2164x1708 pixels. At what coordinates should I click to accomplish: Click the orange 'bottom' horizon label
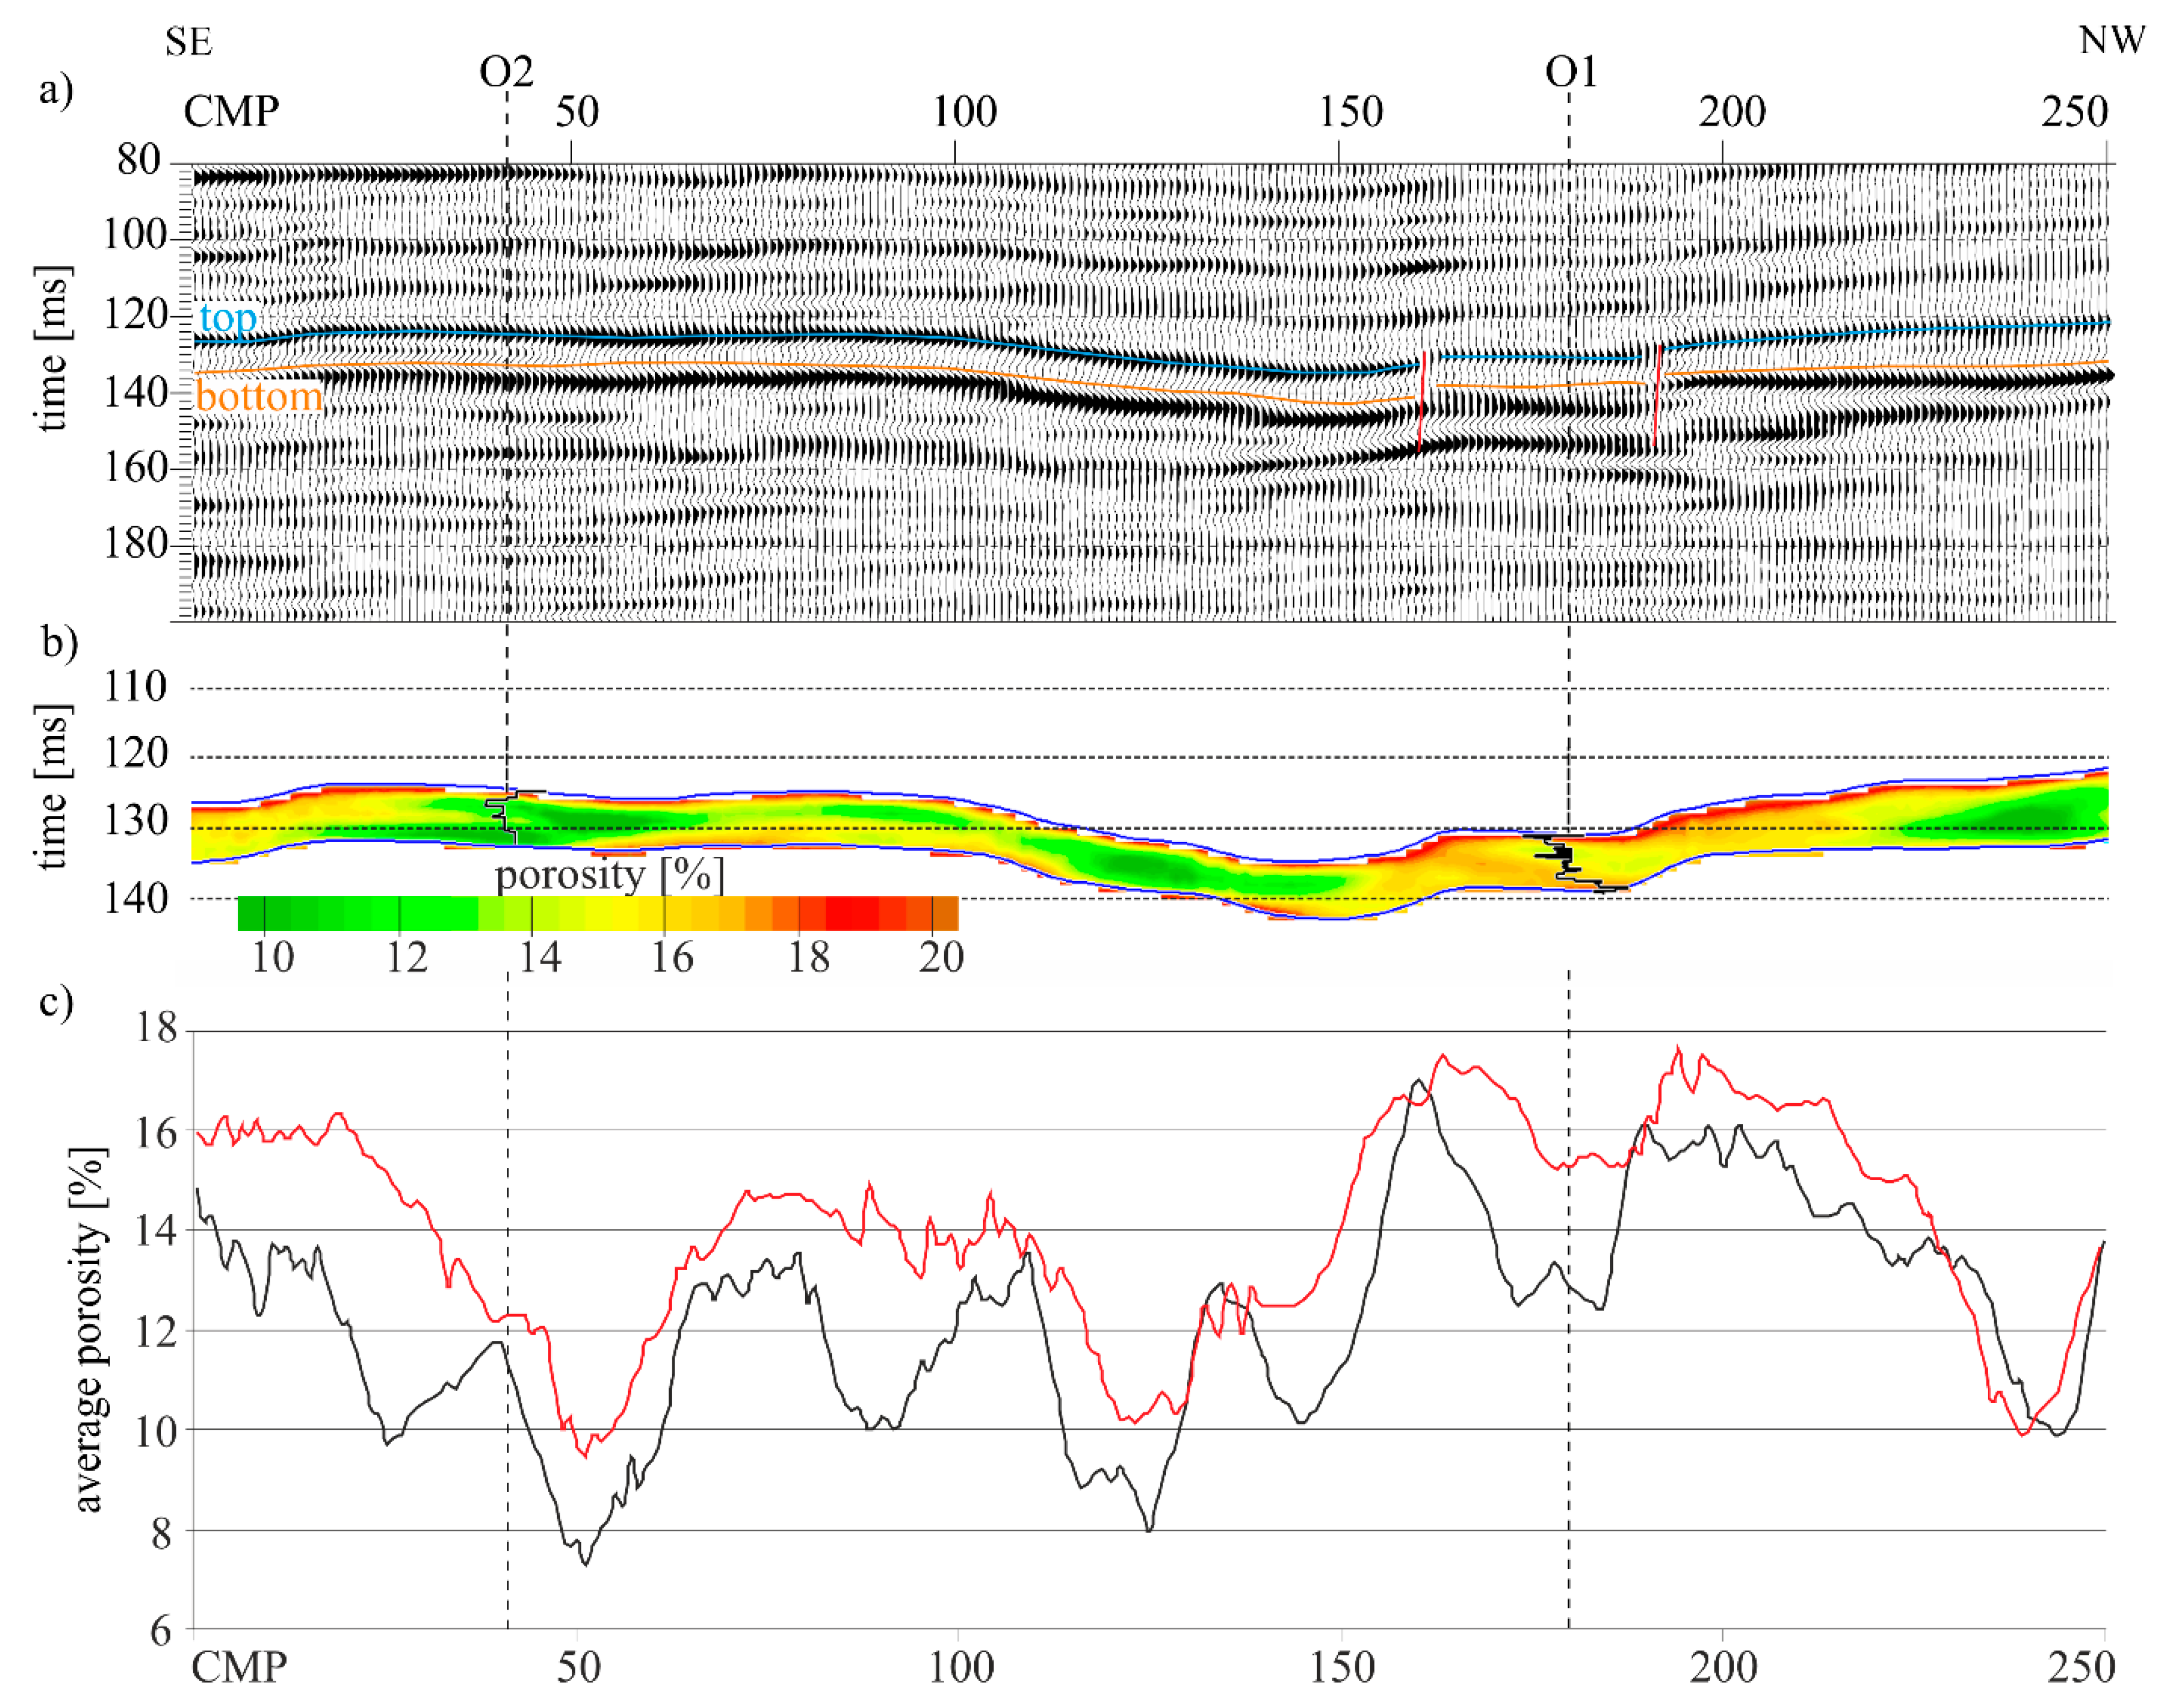[x=259, y=397]
